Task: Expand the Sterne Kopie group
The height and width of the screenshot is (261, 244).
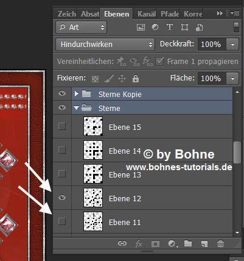Action: click(76, 94)
